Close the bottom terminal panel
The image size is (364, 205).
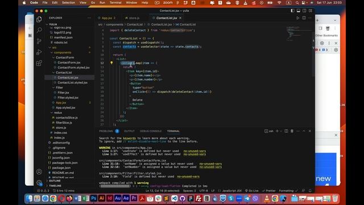click(309, 131)
